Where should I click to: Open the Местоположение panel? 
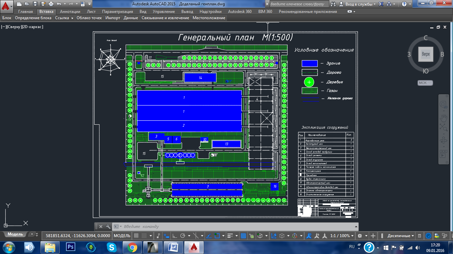[x=209, y=18]
